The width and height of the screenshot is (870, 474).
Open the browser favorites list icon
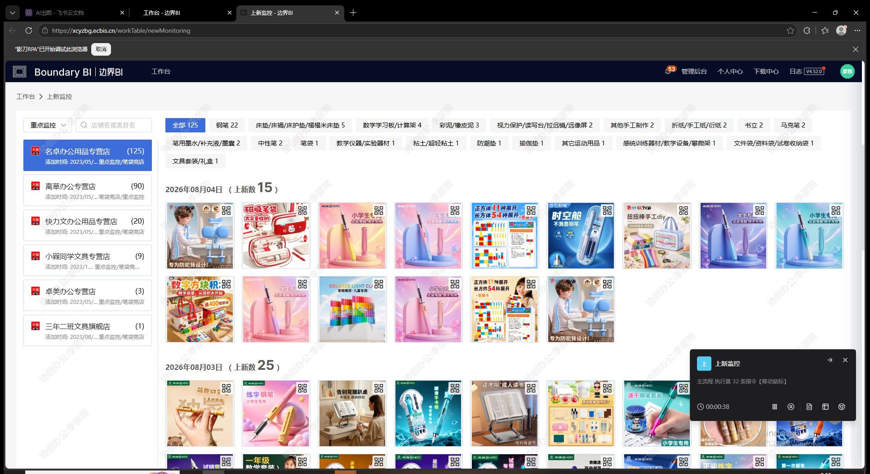825,31
